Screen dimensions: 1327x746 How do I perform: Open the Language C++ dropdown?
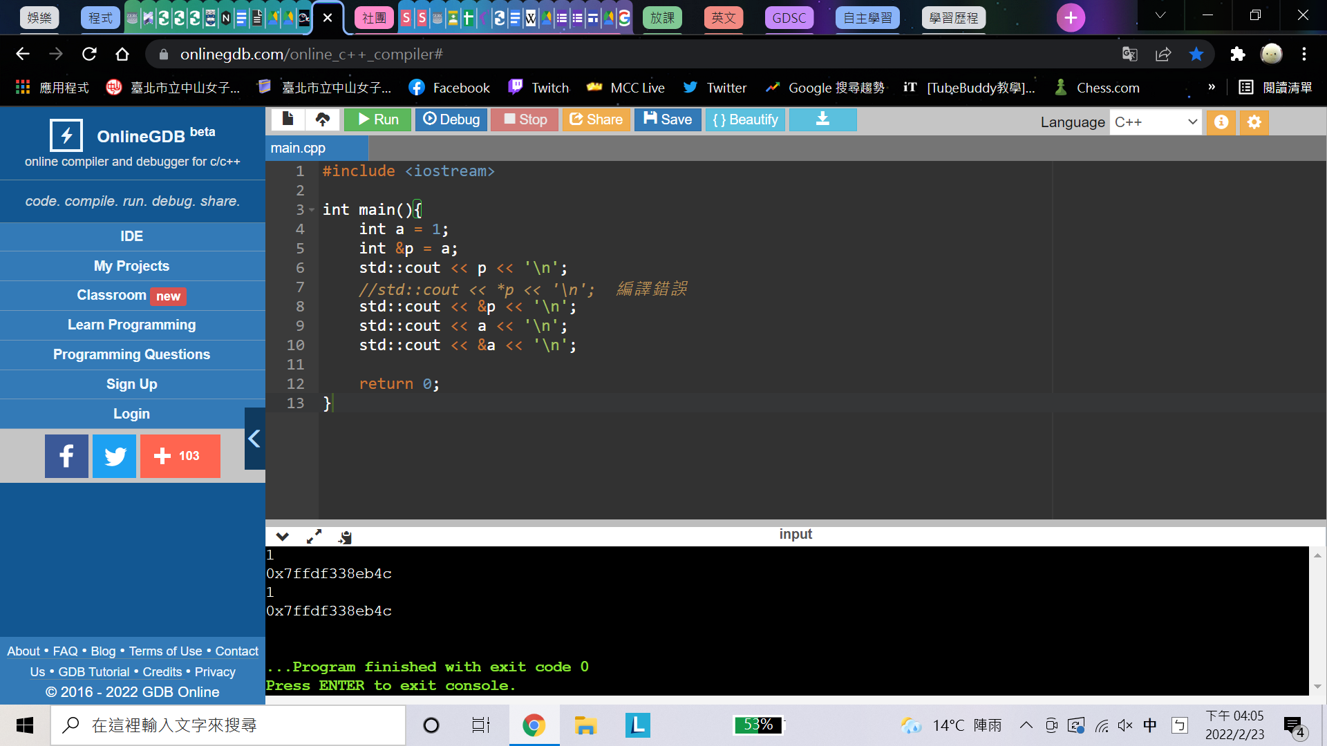(x=1155, y=122)
